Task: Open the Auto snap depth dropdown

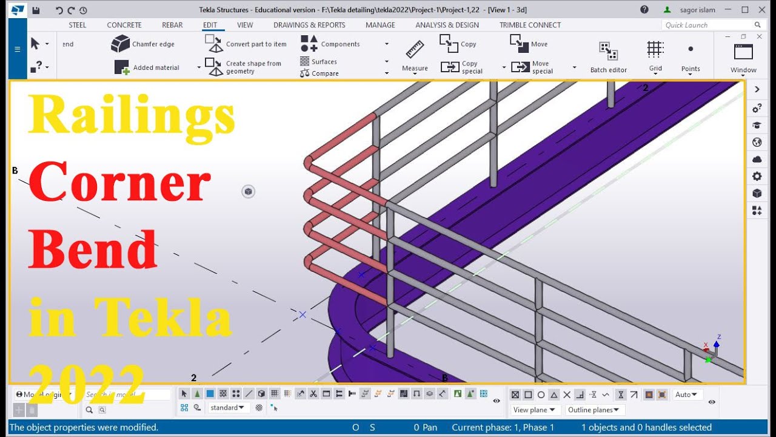Action: coord(688,395)
